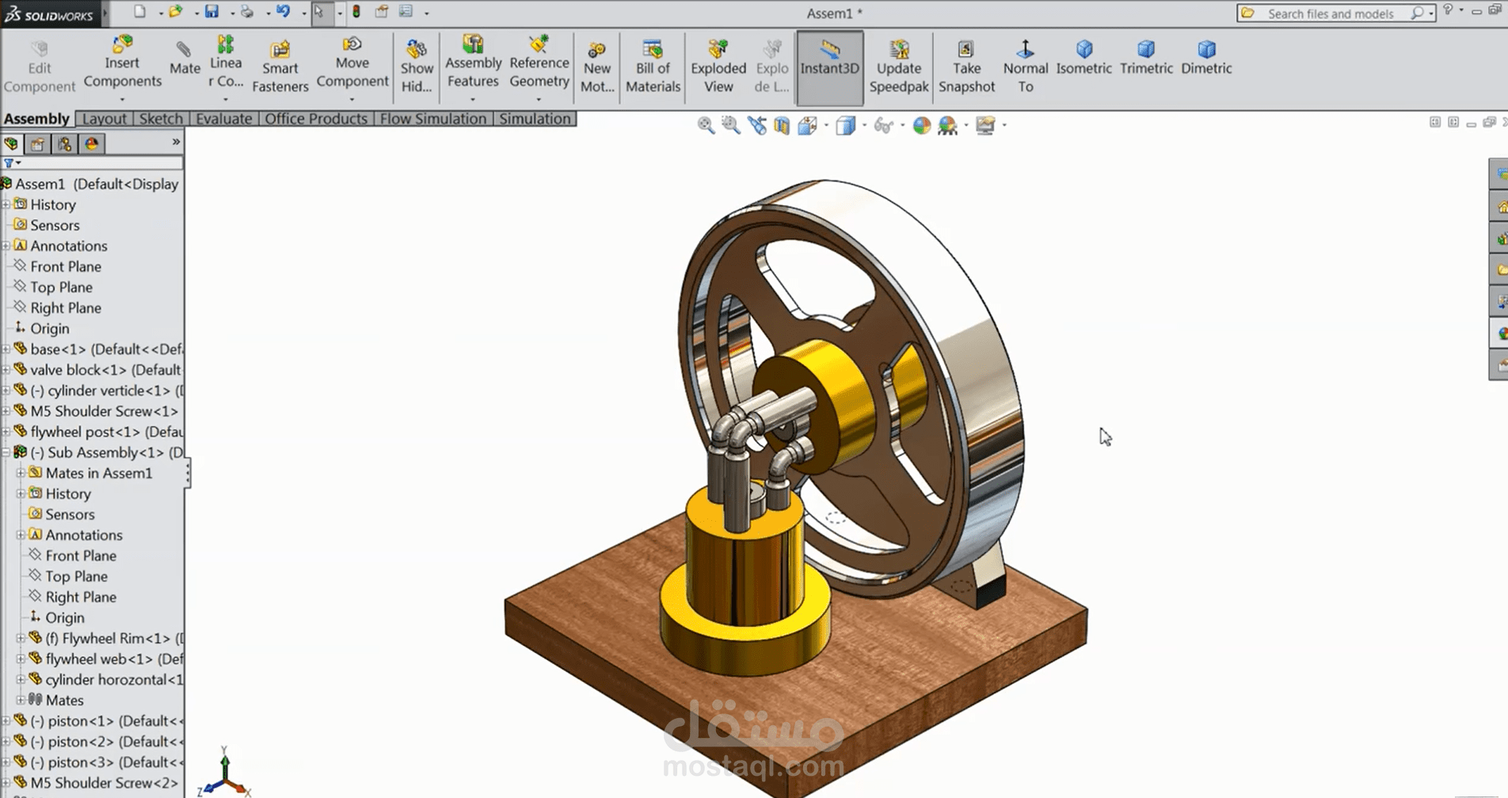Open the Office Products tab
This screenshot has width=1508, height=798.
(316, 119)
